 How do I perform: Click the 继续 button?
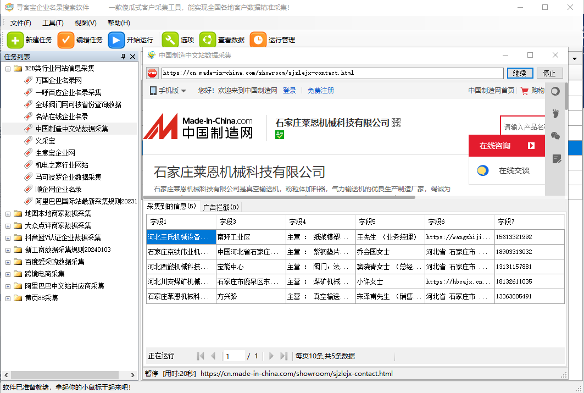point(520,74)
